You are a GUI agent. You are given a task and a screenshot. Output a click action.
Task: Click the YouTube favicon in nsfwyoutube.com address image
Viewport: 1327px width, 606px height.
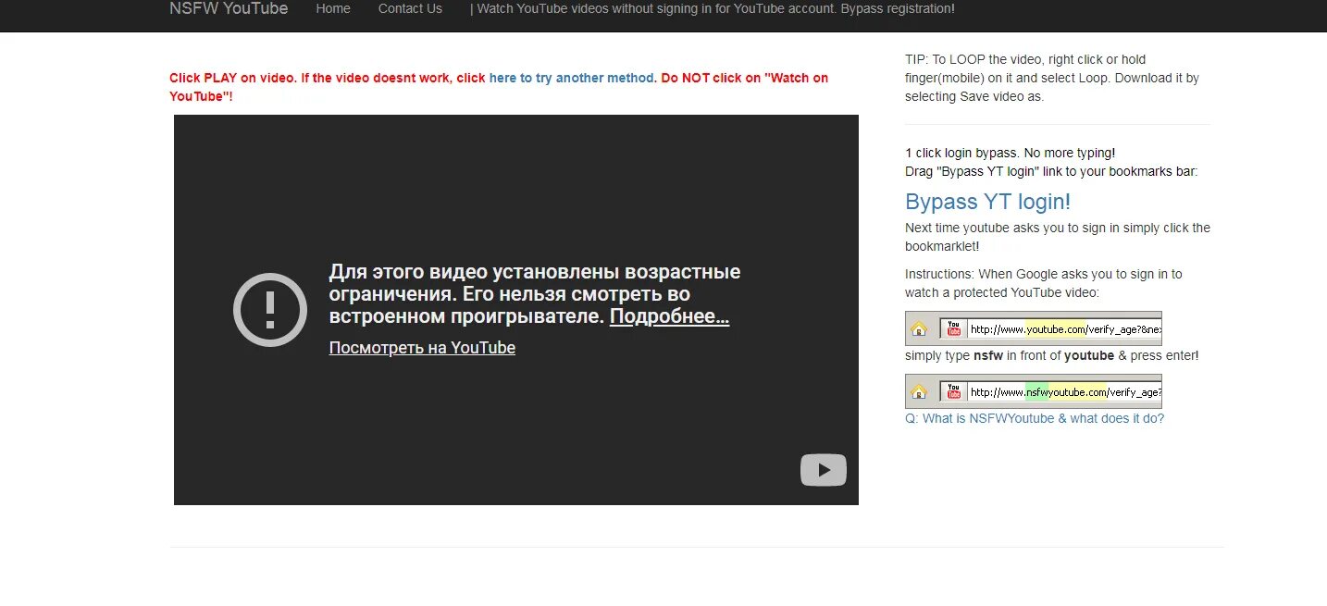click(954, 391)
